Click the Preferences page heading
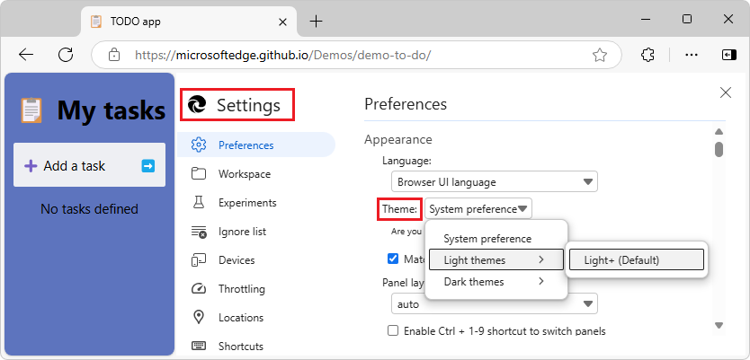The height and width of the screenshot is (360, 750). (406, 104)
